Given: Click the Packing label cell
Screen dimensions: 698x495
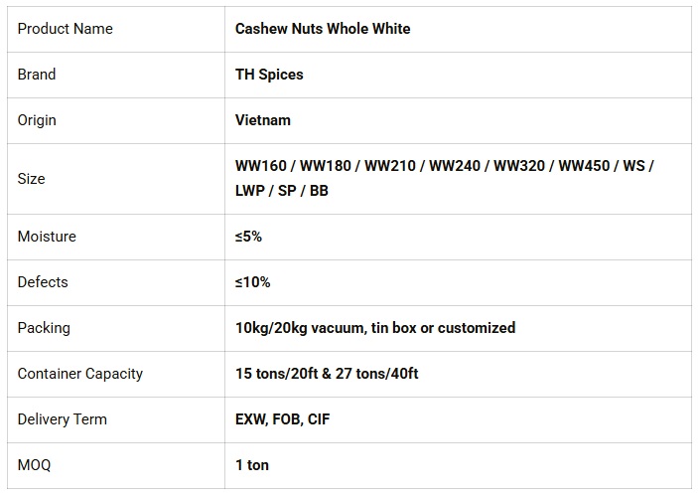Looking at the screenshot, I should pos(44,328).
